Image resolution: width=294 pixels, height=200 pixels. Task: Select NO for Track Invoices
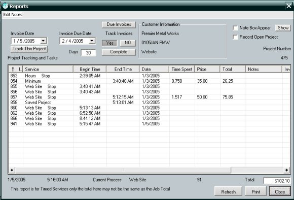pos(128,43)
